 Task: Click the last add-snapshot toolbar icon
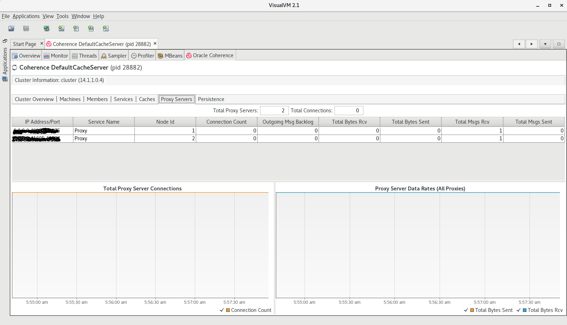point(106,29)
